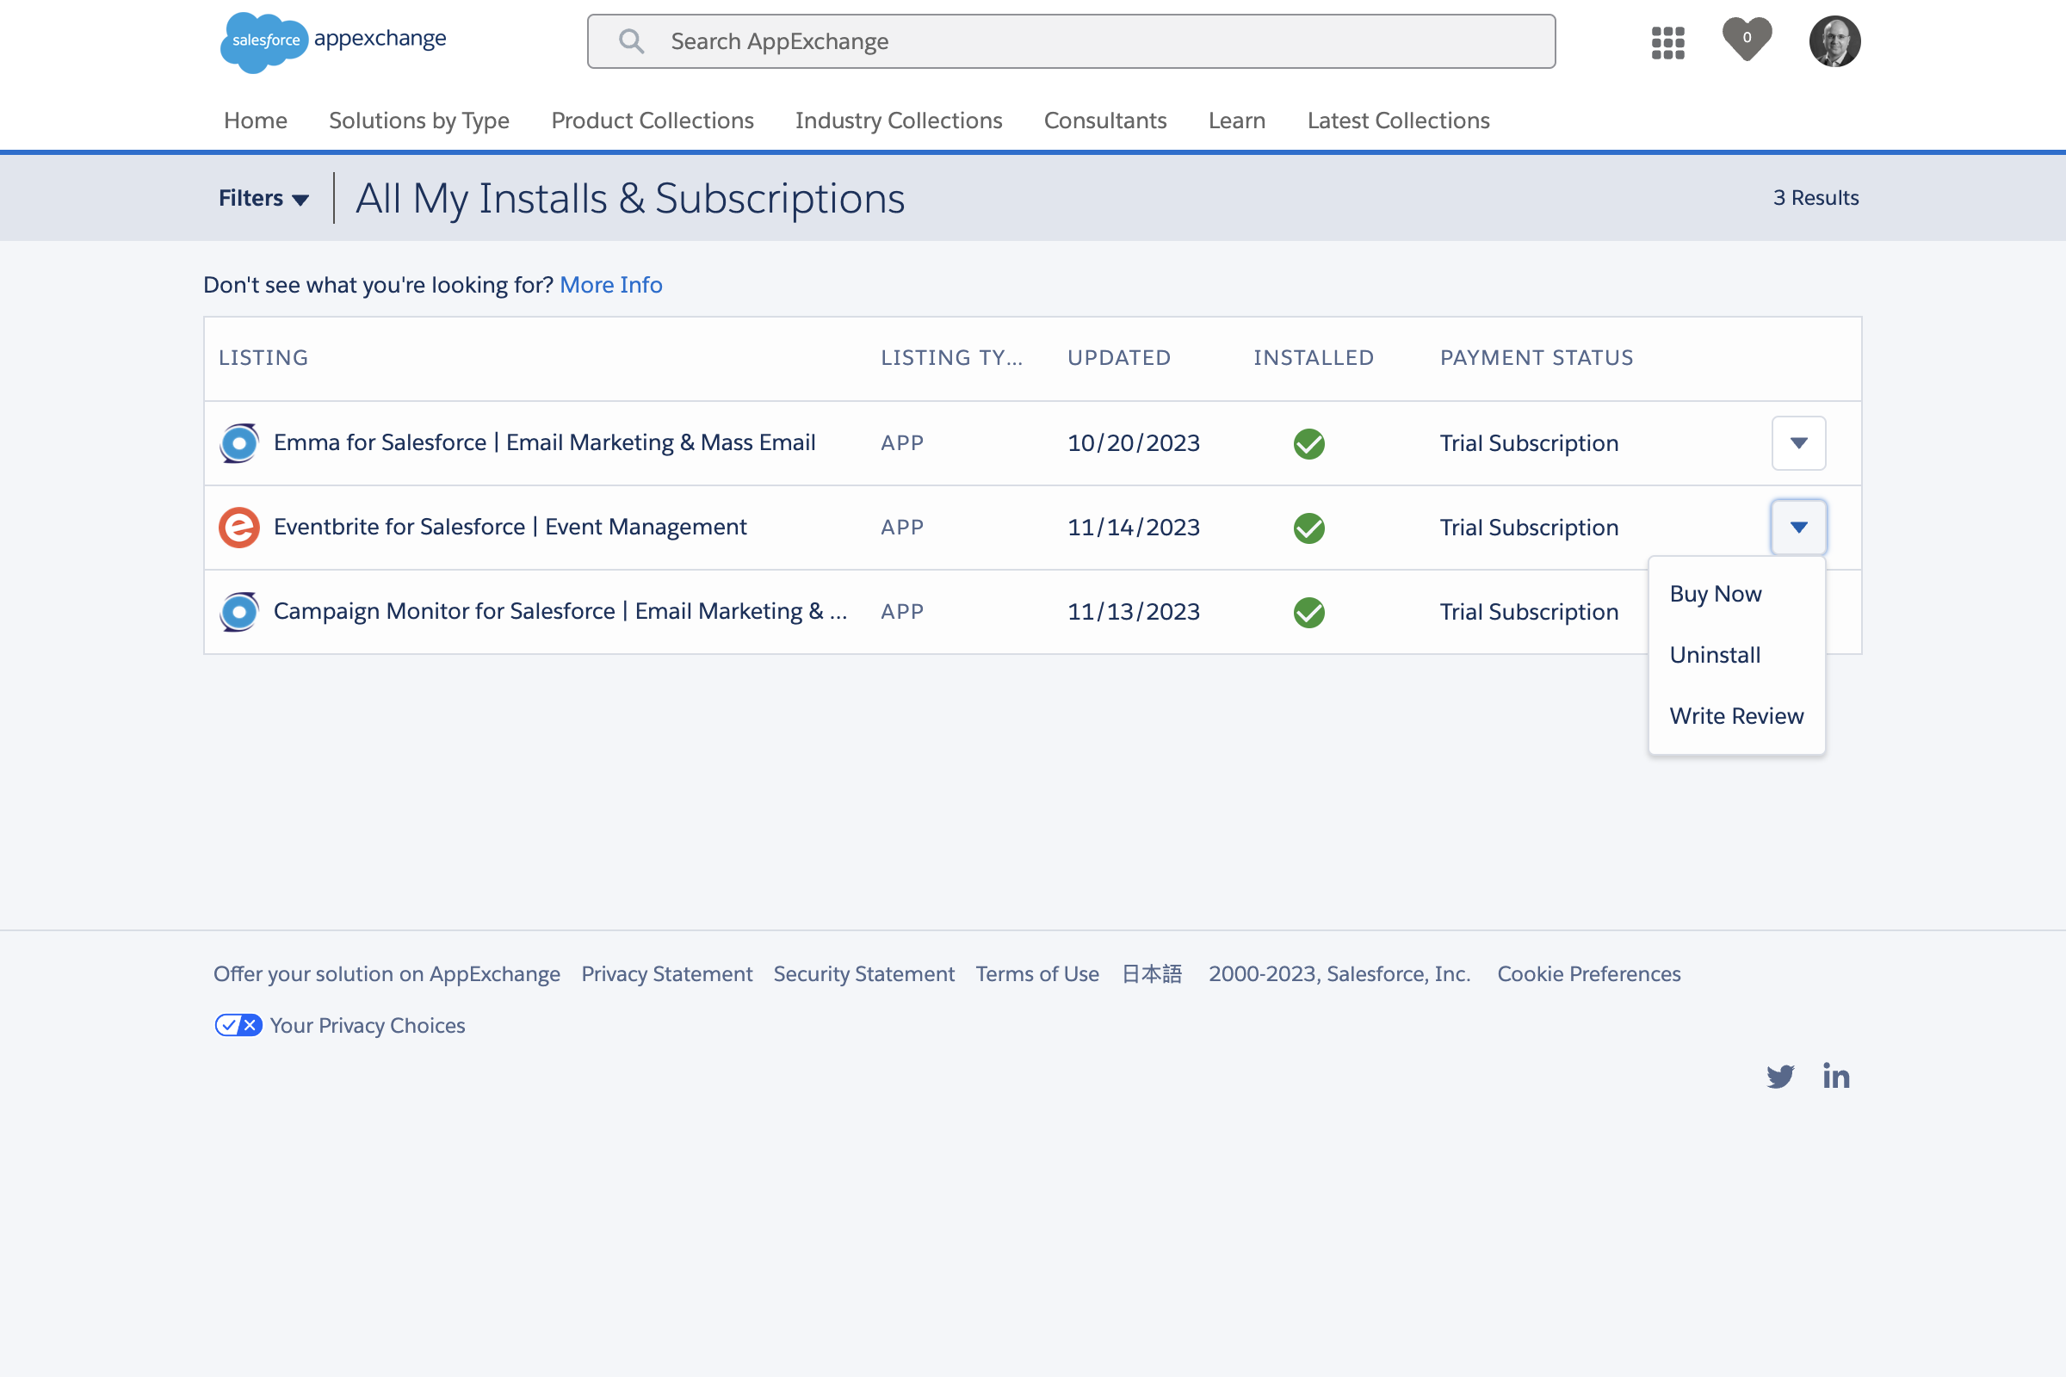
Task: Open actions dropdown for Emma row
Action: coord(1798,443)
